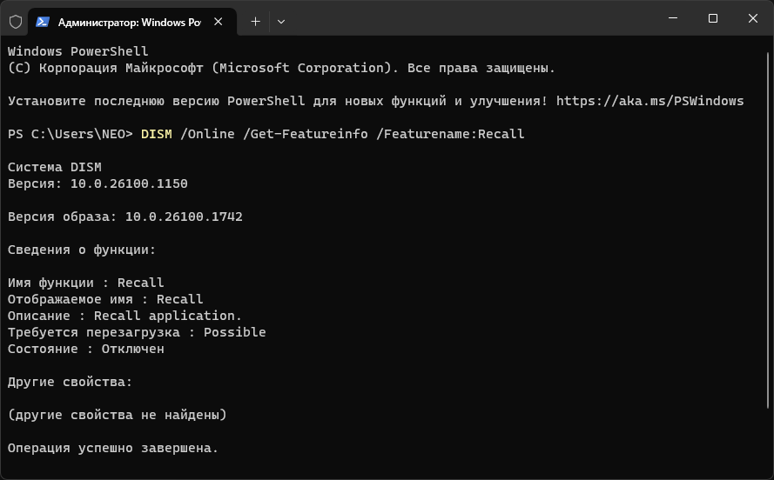Screen dimensions: 774x480
Task: Click the Версия образа: 10.0.26100.1742 line
Action: (x=125, y=217)
